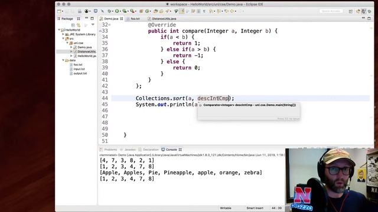Close the Demo.java editor tab

122,18
